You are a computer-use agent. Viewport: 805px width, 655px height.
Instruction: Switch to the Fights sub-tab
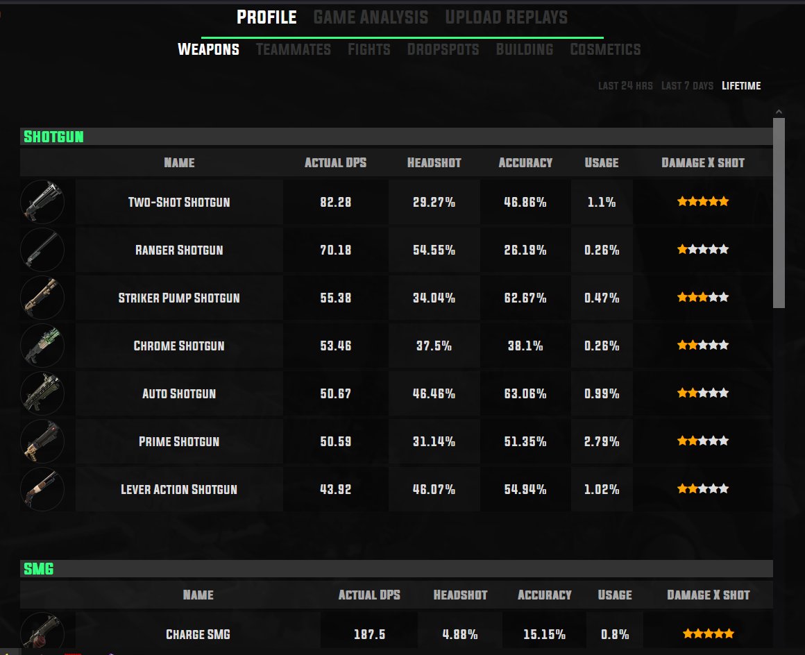(x=369, y=49)
